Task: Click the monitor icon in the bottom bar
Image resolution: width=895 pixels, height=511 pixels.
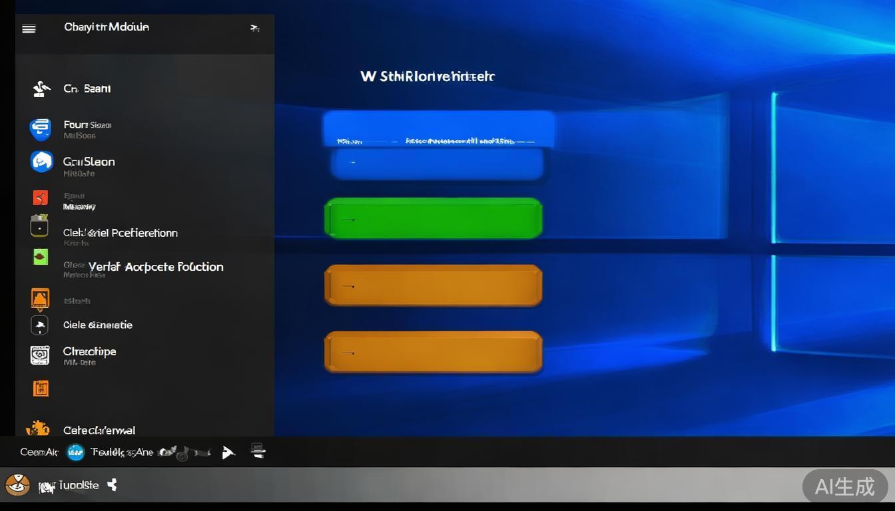Action: click(x=258, y=451)
